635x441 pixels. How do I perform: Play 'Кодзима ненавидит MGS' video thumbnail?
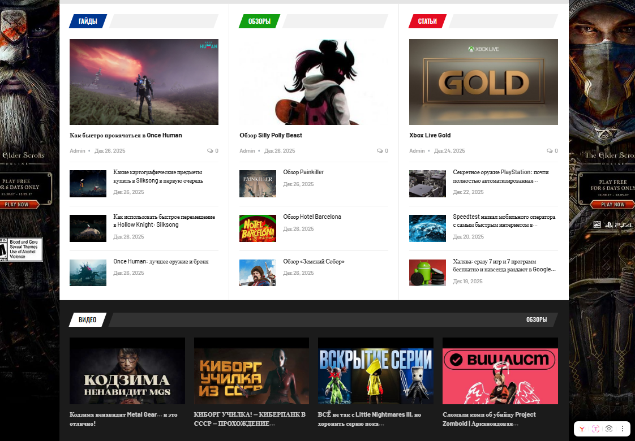click(x=127, y=371)
